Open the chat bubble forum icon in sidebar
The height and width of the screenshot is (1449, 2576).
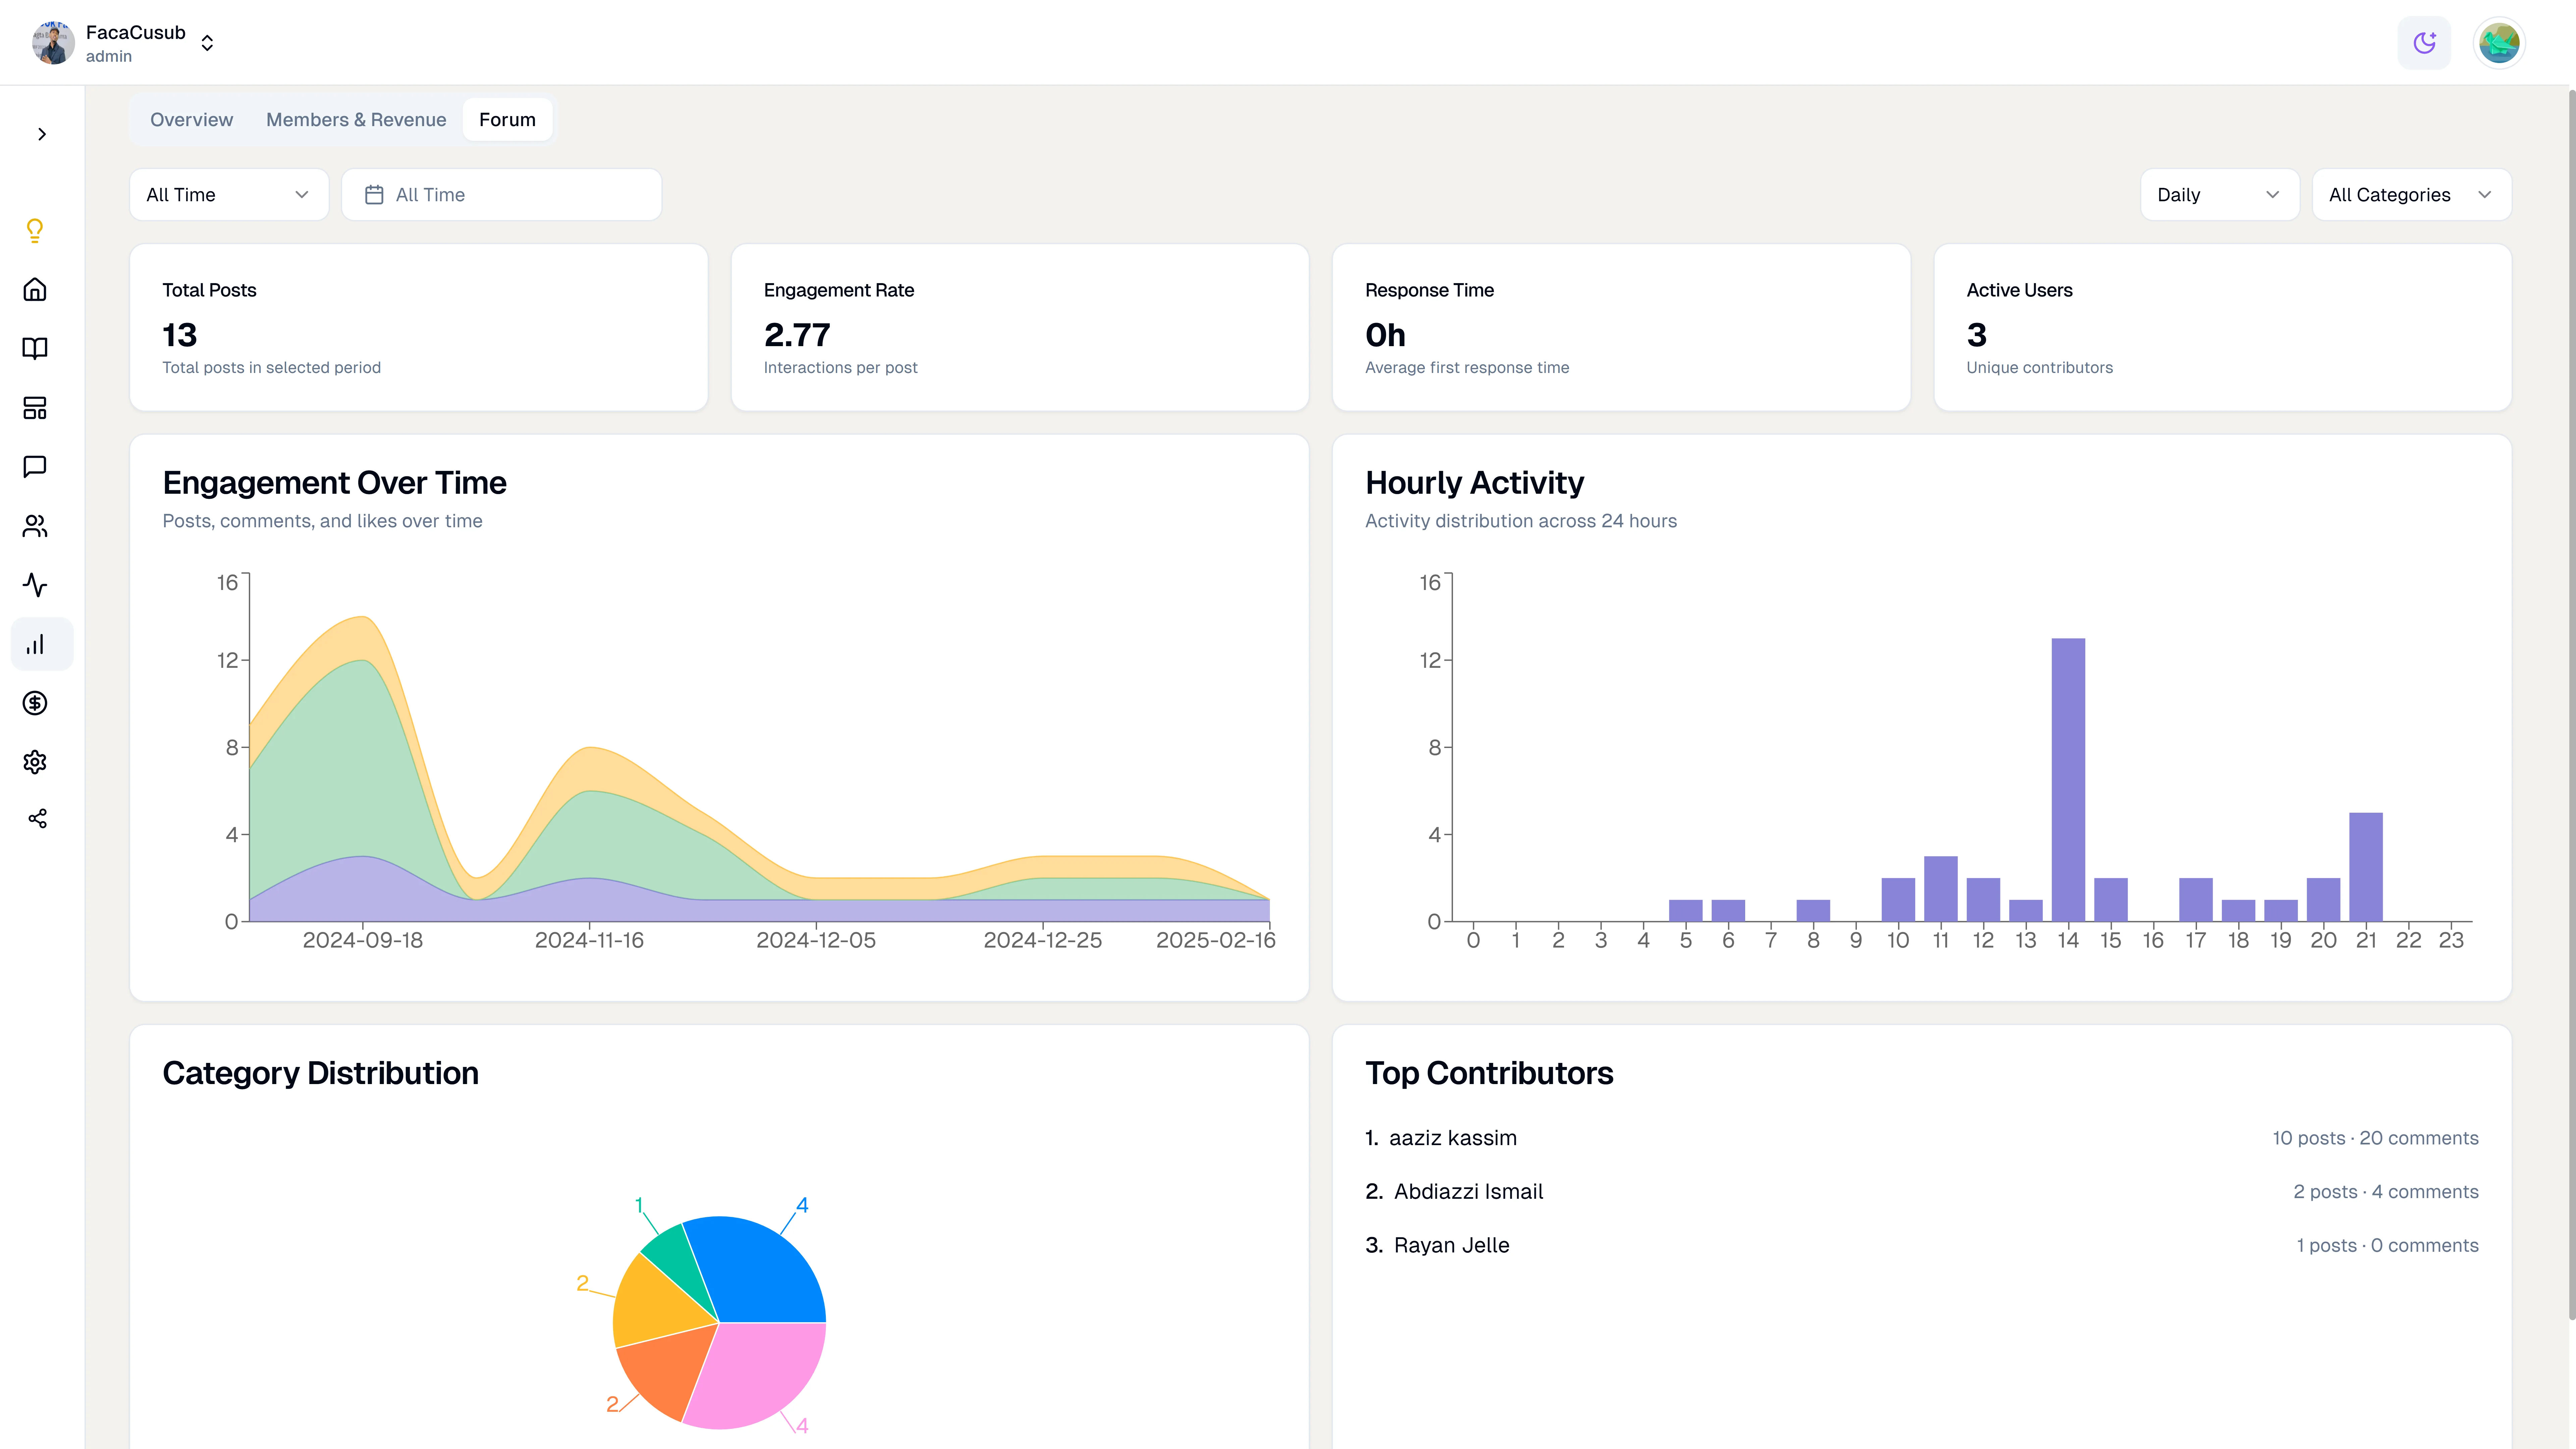(x=35, y=467)
